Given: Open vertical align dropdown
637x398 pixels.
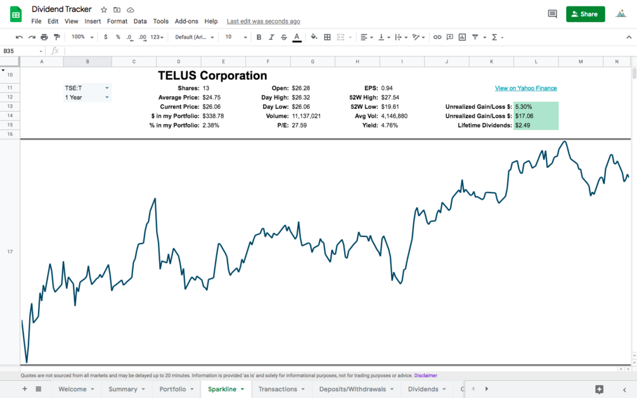Looking at the screenshot, I should [x=384, y=37].
